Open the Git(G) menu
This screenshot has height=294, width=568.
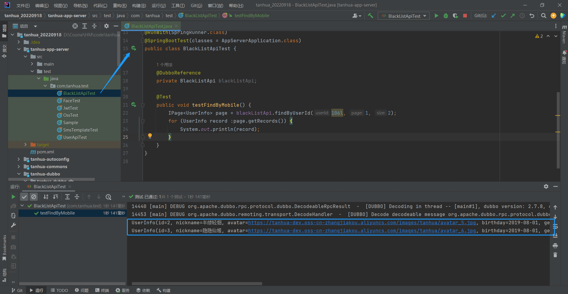click(x=196, y=5)
